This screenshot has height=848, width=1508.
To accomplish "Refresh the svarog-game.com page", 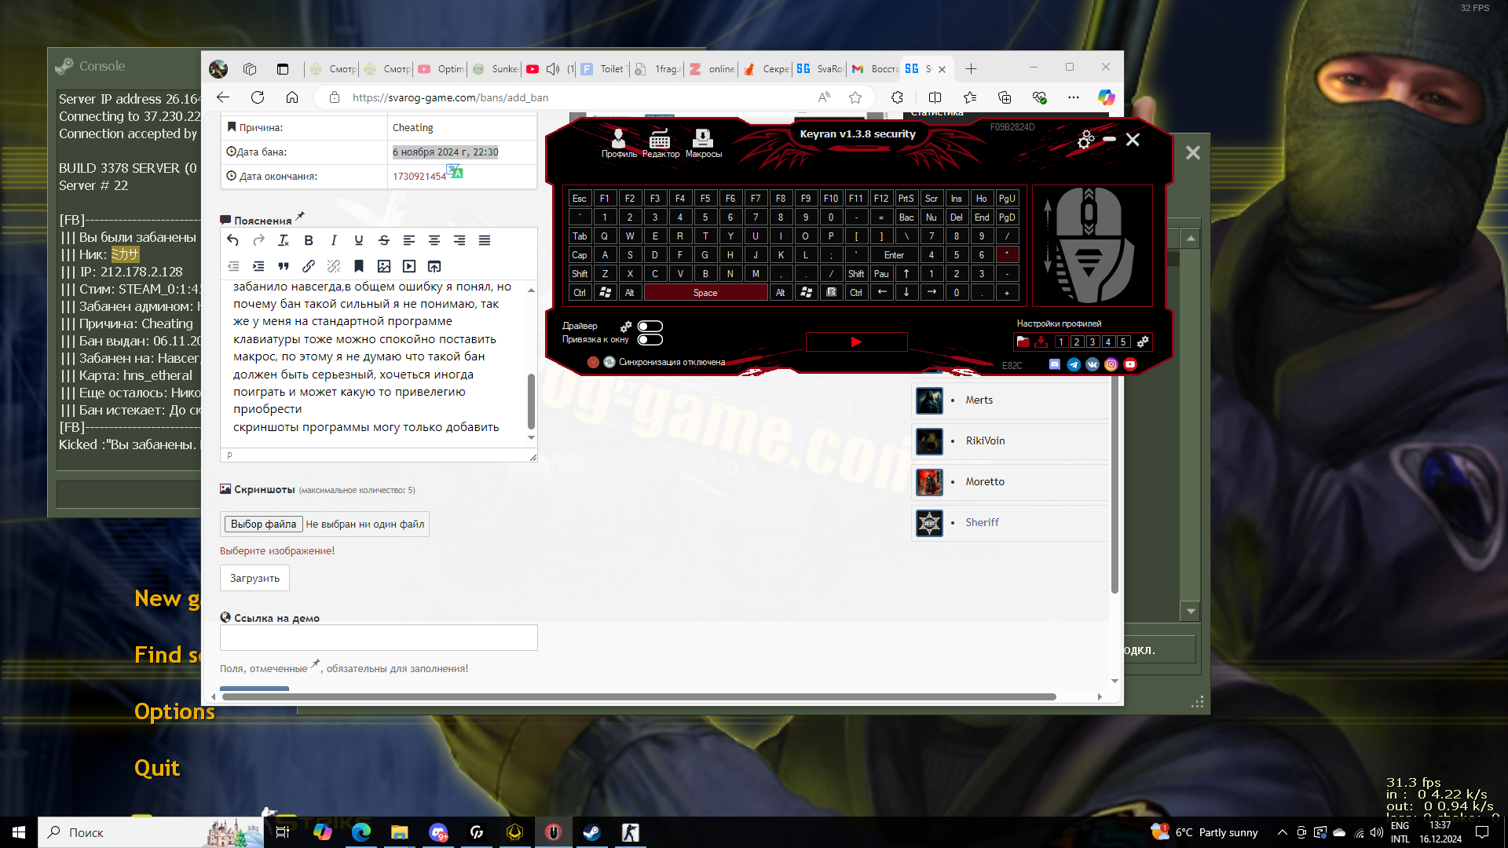I will pos(258,97).
